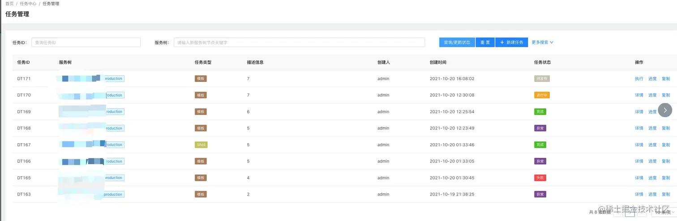The width and height of the screenshot is (677, 221).
Task: Go to 任务中心 in the breadcrumb
Action: [x=28, y=4]
